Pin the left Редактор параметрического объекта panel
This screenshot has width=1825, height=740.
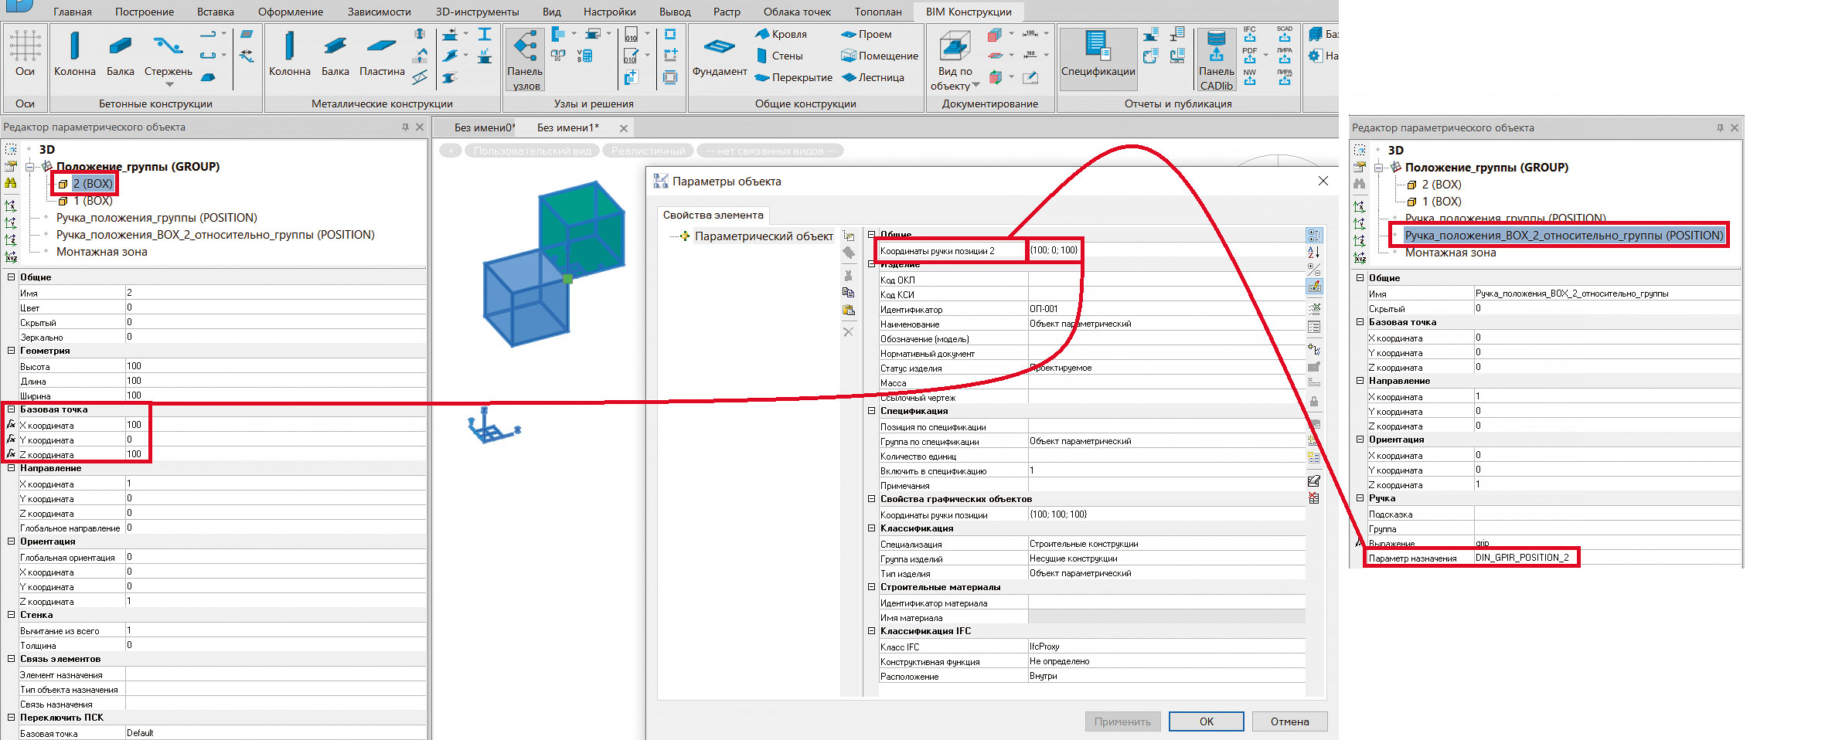(405, 127)
